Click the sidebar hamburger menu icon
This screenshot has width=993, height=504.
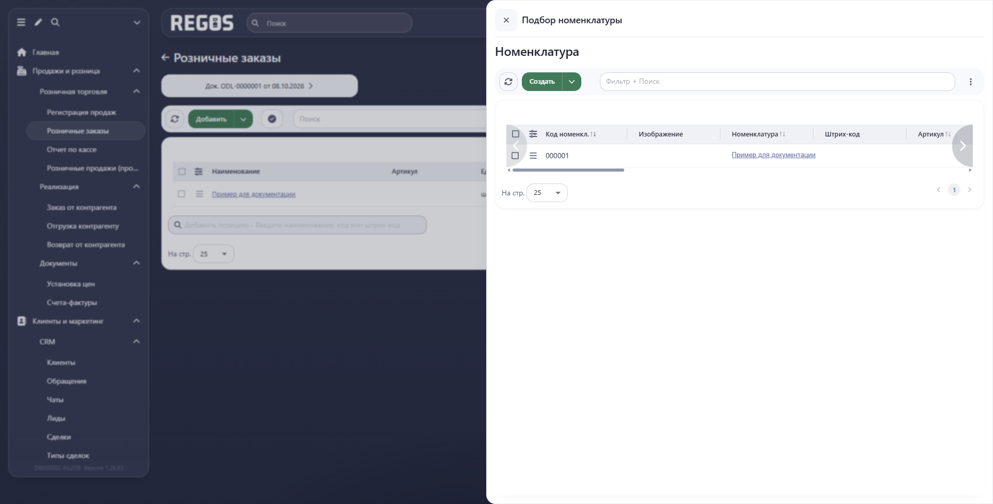tap(21, 22)
